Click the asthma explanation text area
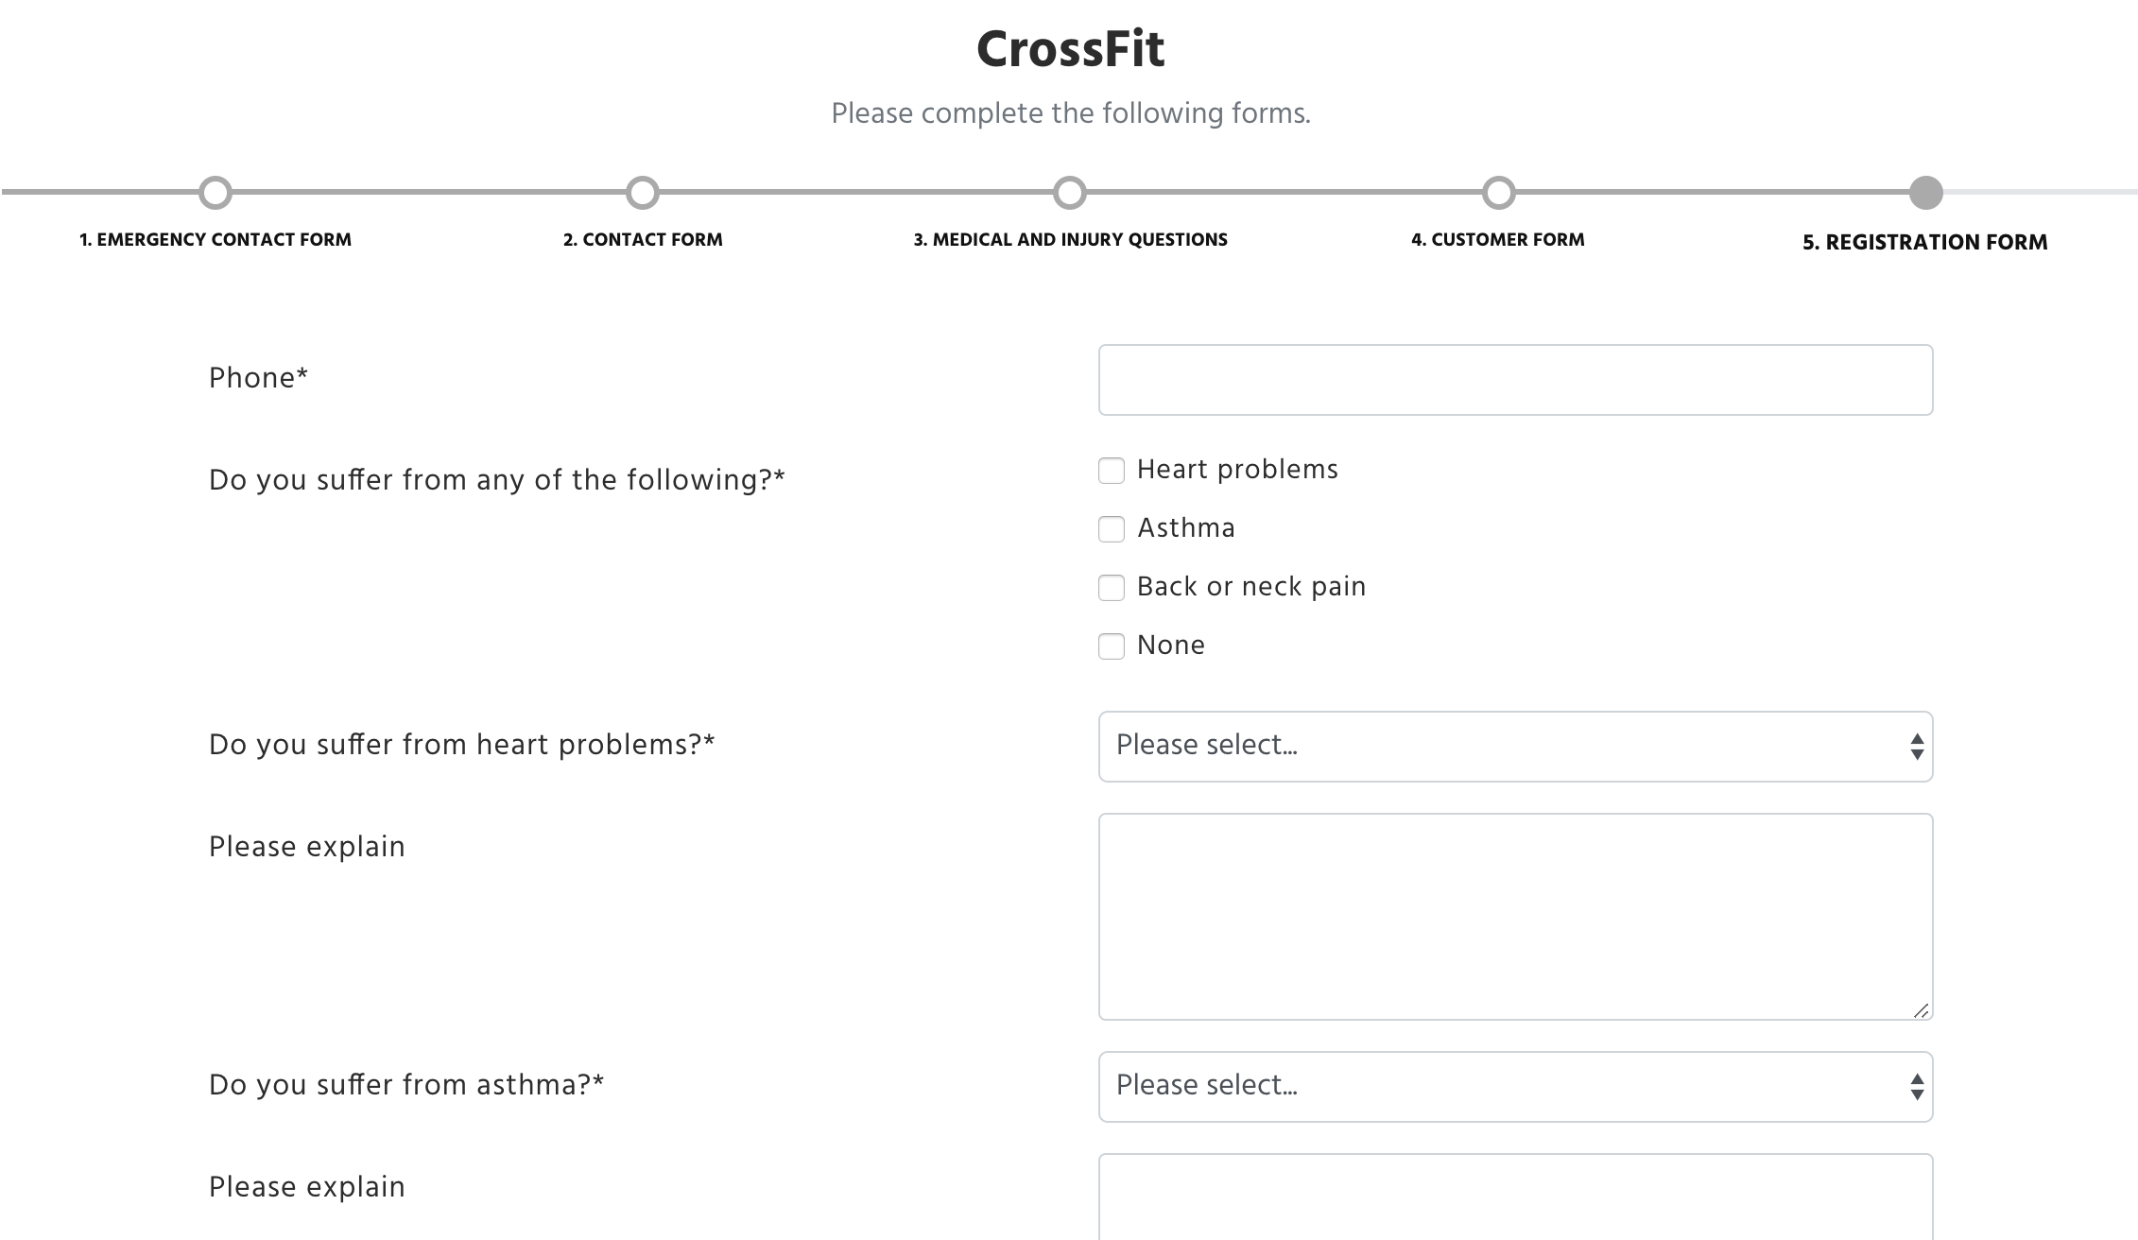 1515,1198
